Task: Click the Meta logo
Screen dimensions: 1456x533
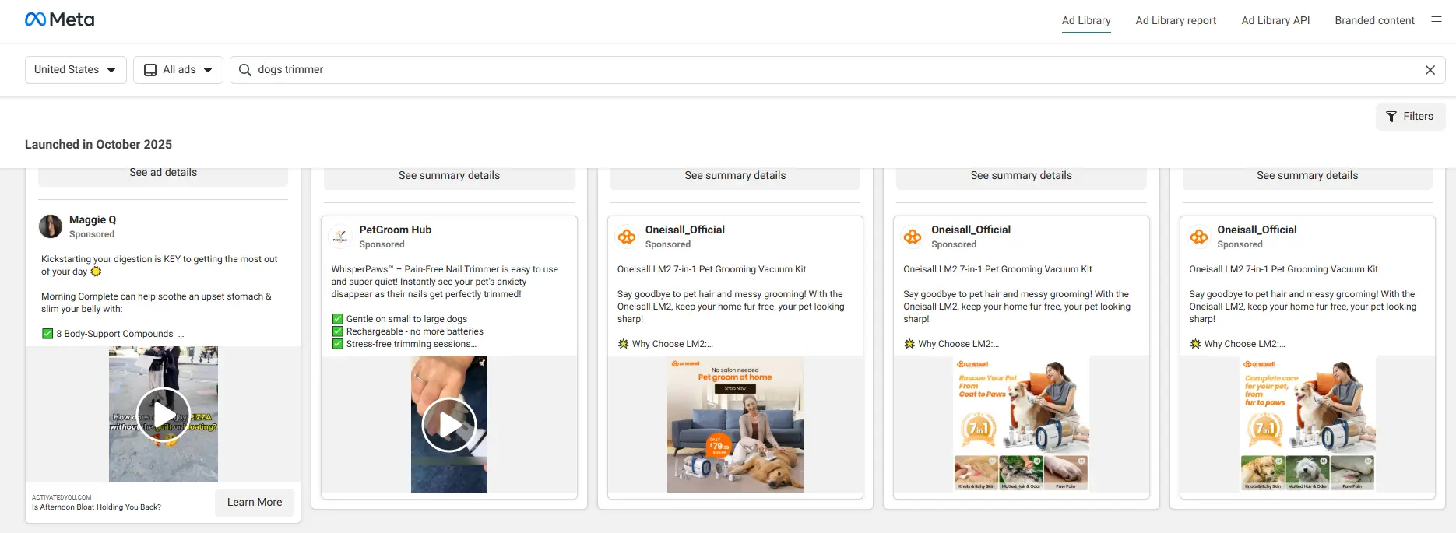Action: pyautogui.click(x=59, y=19)
